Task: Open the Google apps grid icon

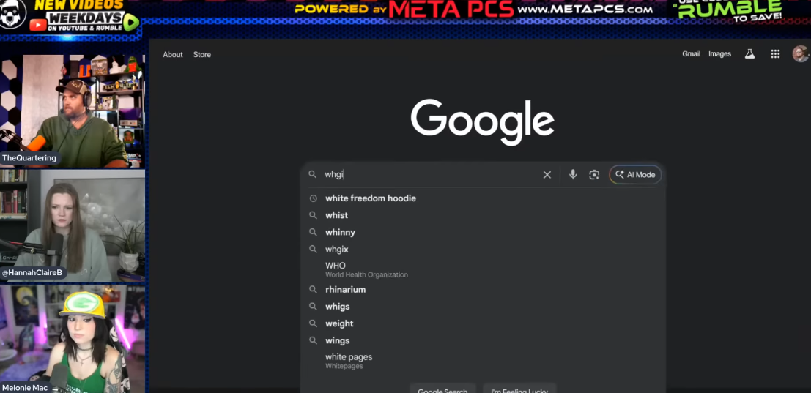Action: (775, 53)
